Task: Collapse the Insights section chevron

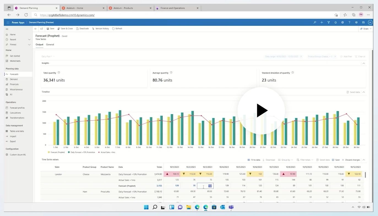Action: [363, 63]
